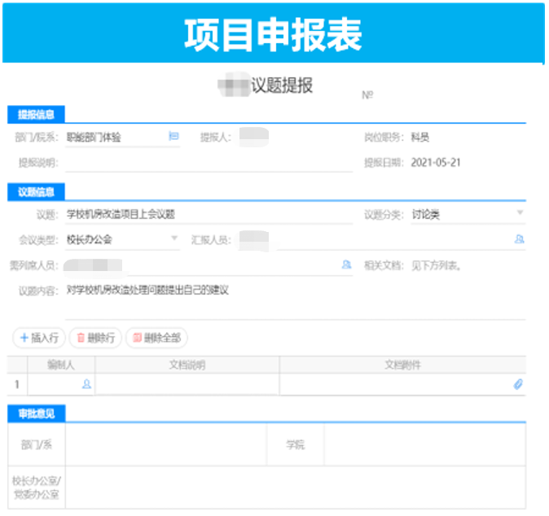This screenshot has height=516, width=549.
Task: Select the 议题信息 section tab
Action: tap(36, 192)
